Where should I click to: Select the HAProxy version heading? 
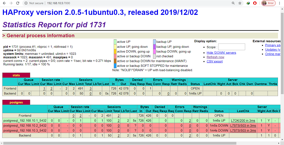point(100,12)
